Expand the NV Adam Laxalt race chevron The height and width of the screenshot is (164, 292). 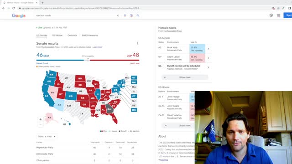click(209, 58)
